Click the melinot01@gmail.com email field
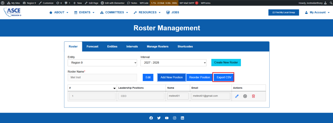 (211, 96)
